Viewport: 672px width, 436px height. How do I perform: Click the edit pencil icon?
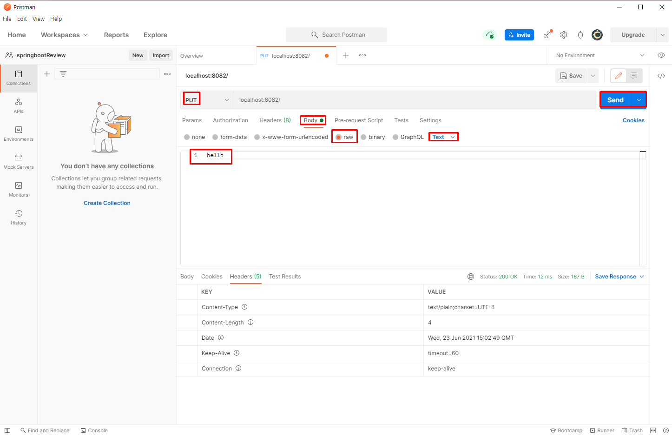click(619, 76)
